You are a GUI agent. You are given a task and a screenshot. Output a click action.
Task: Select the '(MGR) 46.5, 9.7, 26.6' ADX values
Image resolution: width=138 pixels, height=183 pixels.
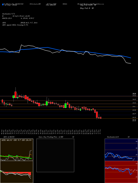[29, 23]
